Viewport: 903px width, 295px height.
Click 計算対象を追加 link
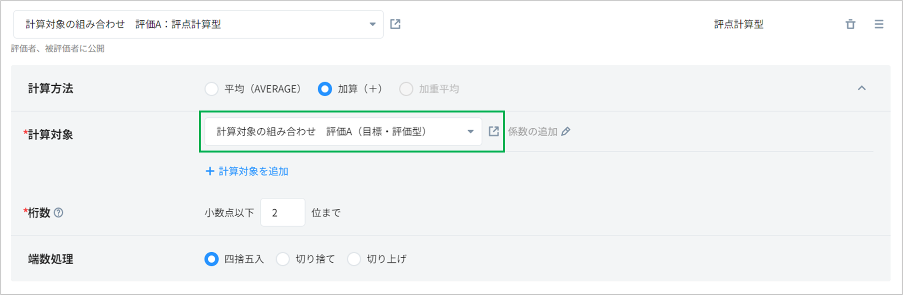[x=253, y=171]
